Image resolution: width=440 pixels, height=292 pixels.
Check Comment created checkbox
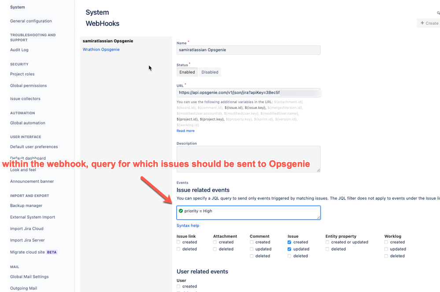[251, 242]
